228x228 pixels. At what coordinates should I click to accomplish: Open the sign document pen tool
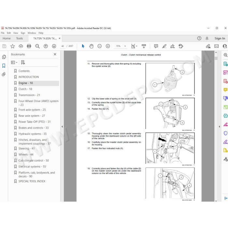click(173, 46)
